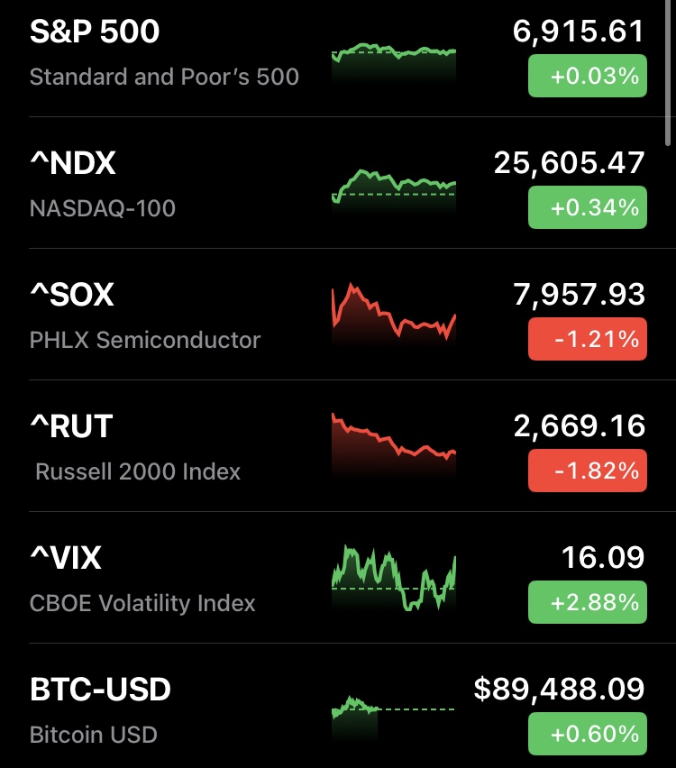Open the S&P 500 sparkline chart
The image size is (676, 768).
[x=394, y=61]
